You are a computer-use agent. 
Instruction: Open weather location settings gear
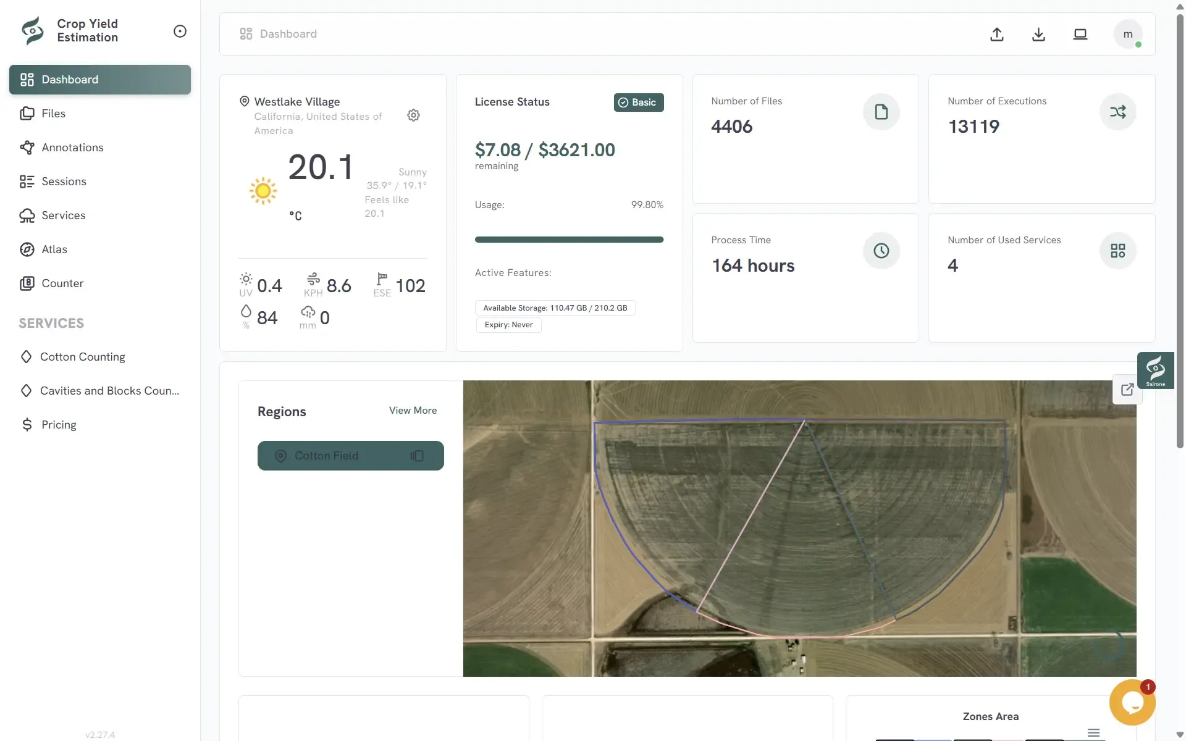point(413,115)
